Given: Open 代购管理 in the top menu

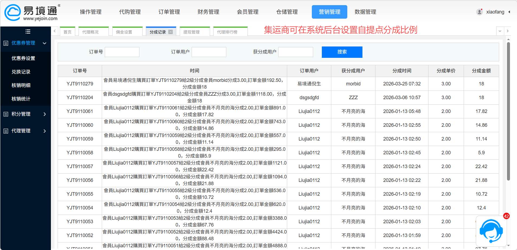Looking at the screenshot, I should [x=130, y=12].
